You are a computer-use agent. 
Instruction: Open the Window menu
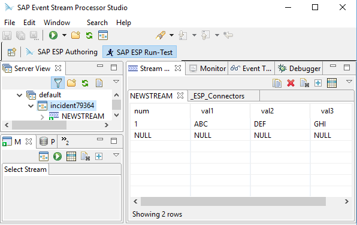(x=57, y=23)
